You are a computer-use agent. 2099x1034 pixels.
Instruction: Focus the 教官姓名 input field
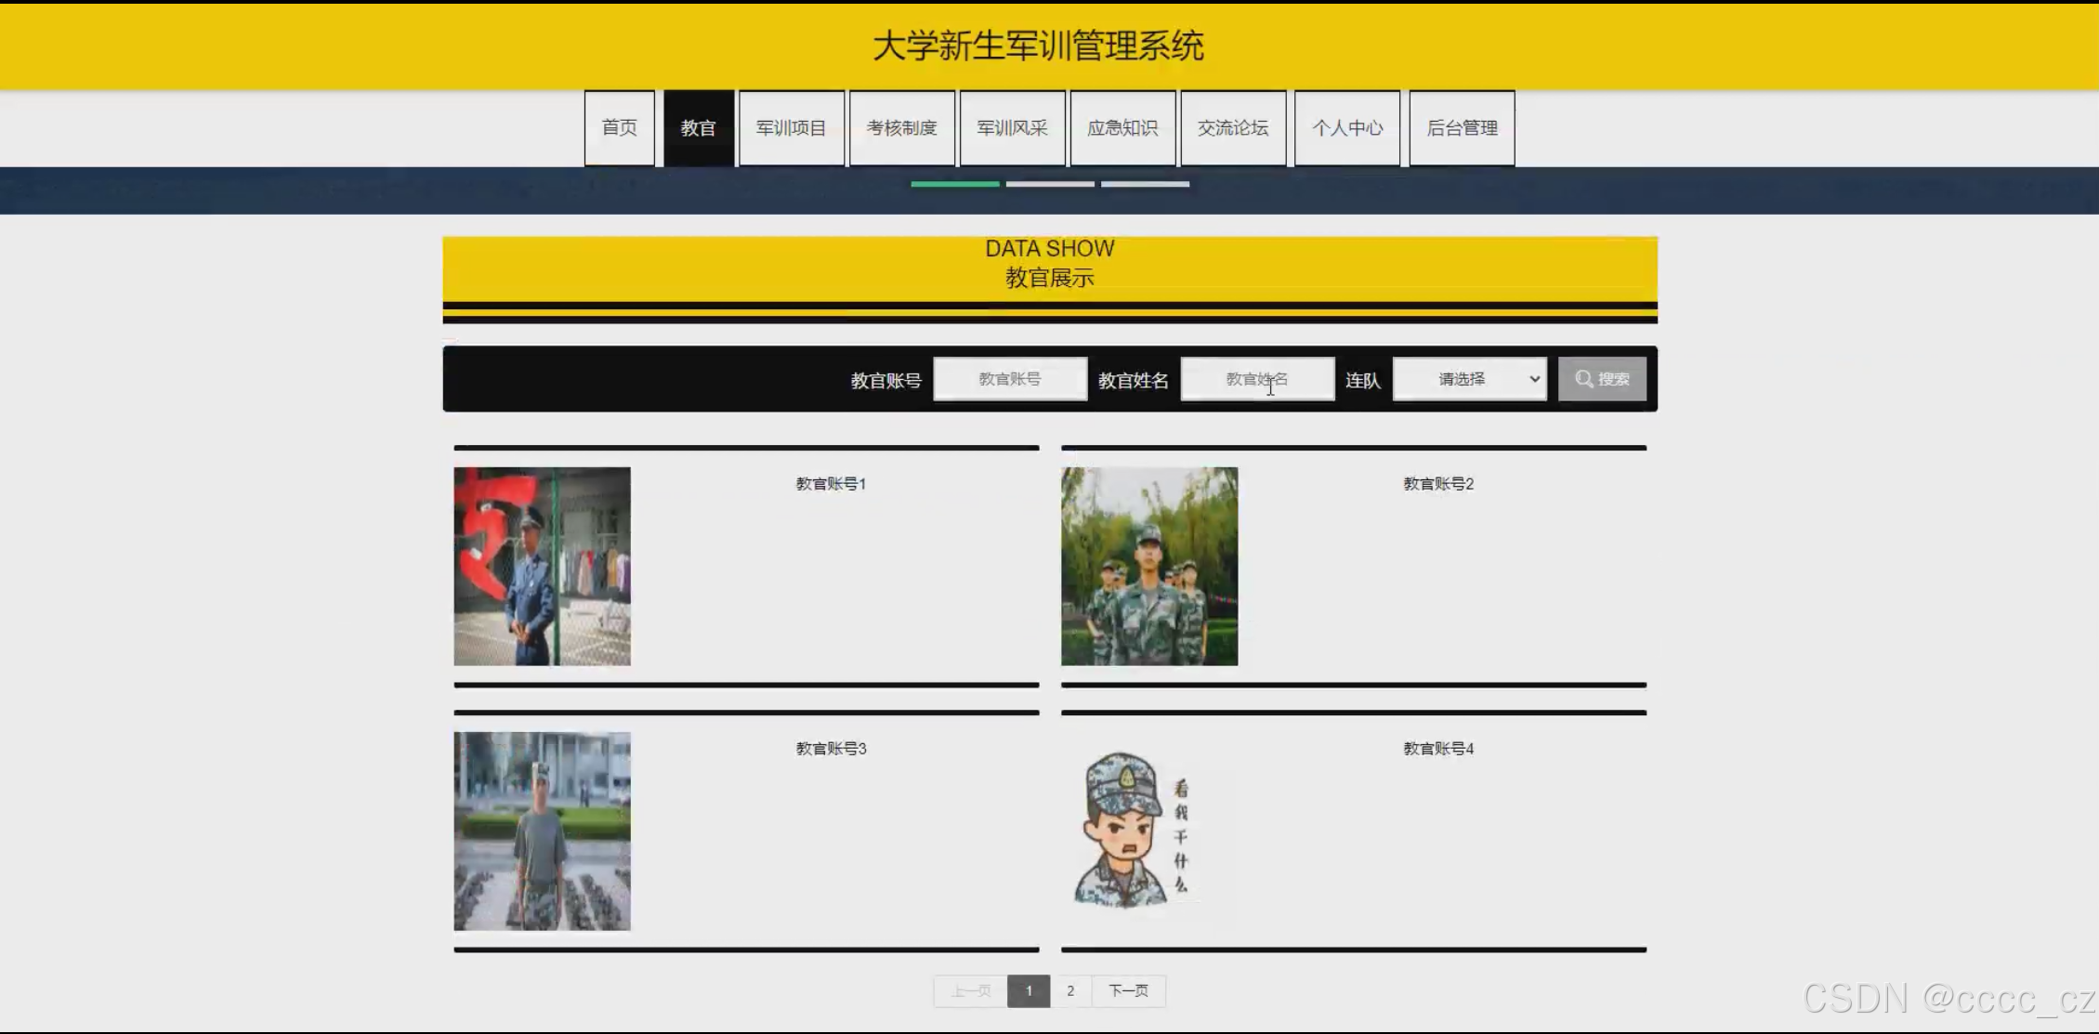click(x=1257, y=379)
